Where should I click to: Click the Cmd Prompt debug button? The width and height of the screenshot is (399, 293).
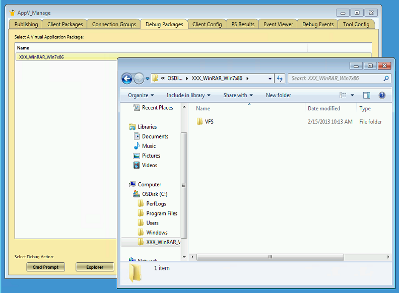pyautogui.click(x=45, y=267)
